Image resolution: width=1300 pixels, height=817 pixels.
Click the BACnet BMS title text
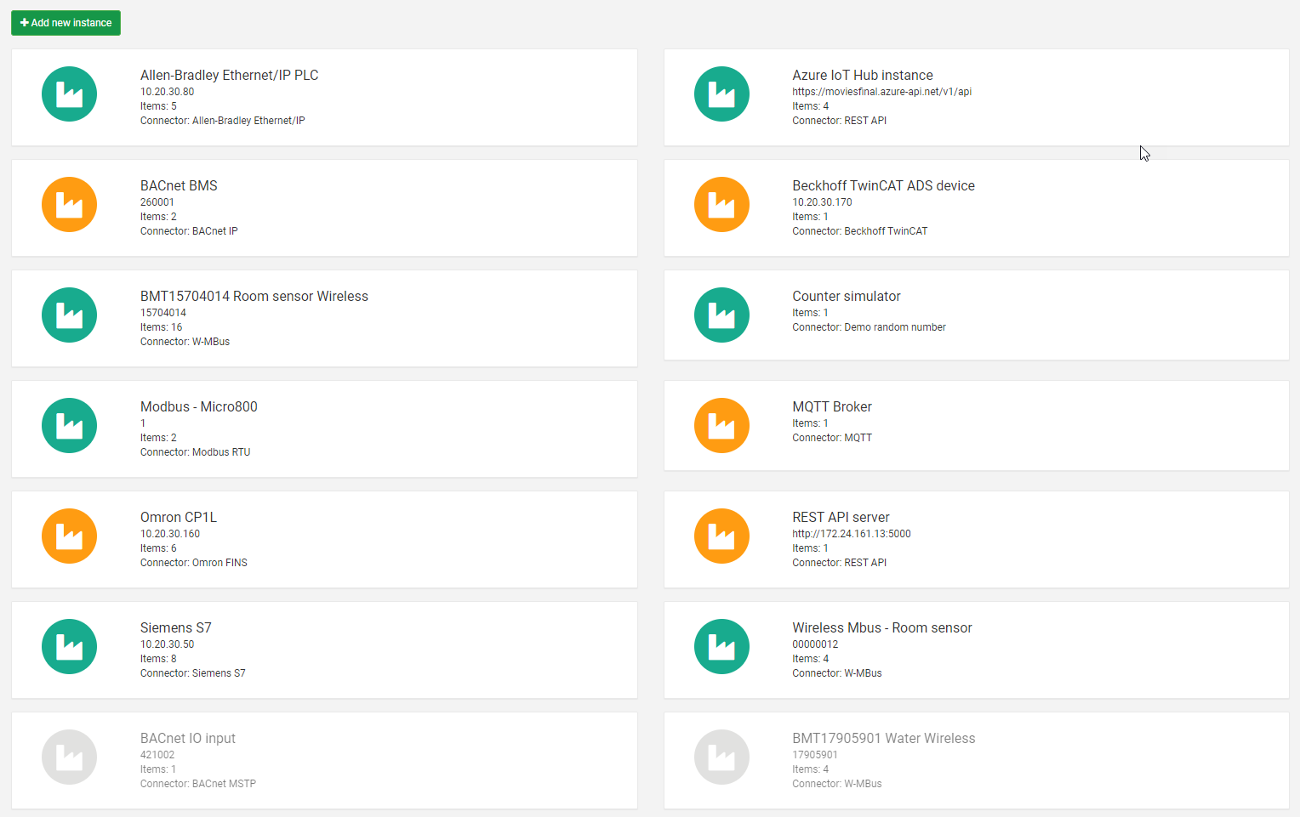[179, 185]
